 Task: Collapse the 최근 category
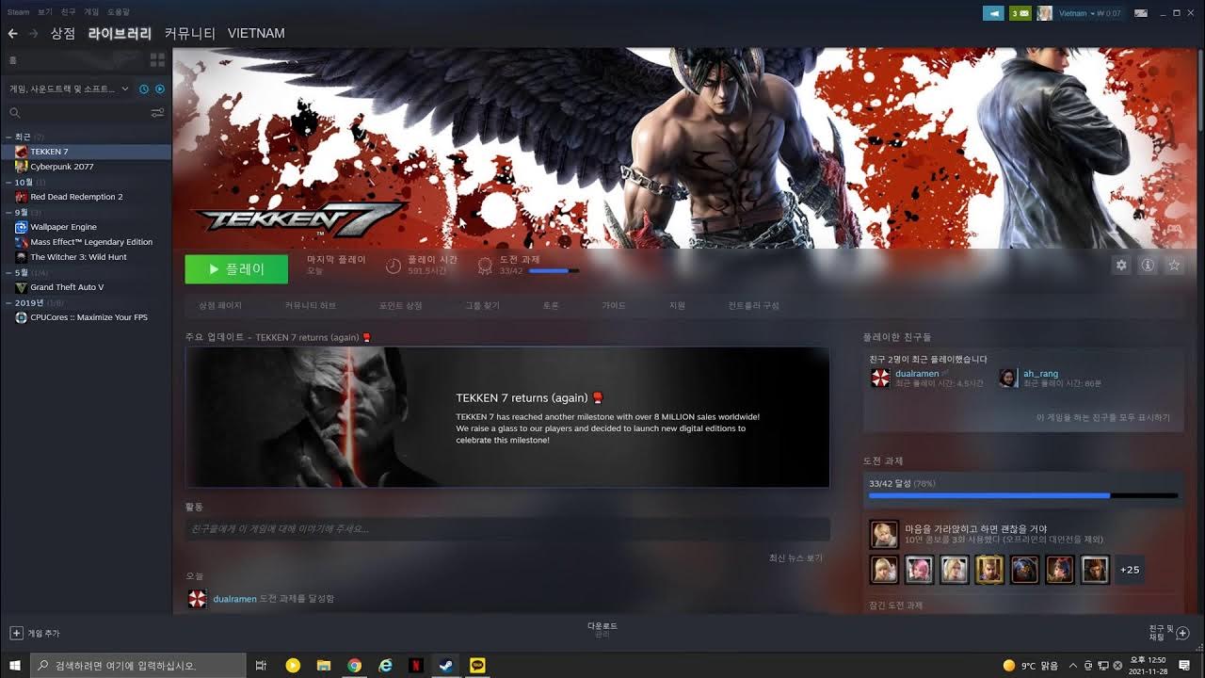[9, 137]
